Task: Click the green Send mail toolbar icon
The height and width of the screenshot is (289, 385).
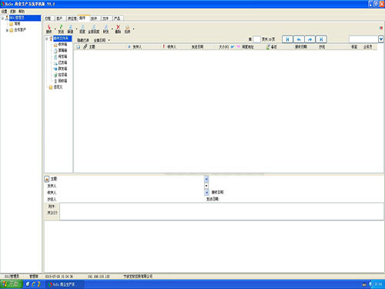Action: [61, 29]
